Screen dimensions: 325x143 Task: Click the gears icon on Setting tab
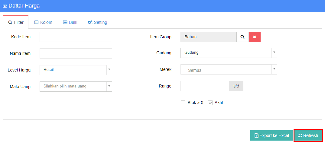pos(90,22)
